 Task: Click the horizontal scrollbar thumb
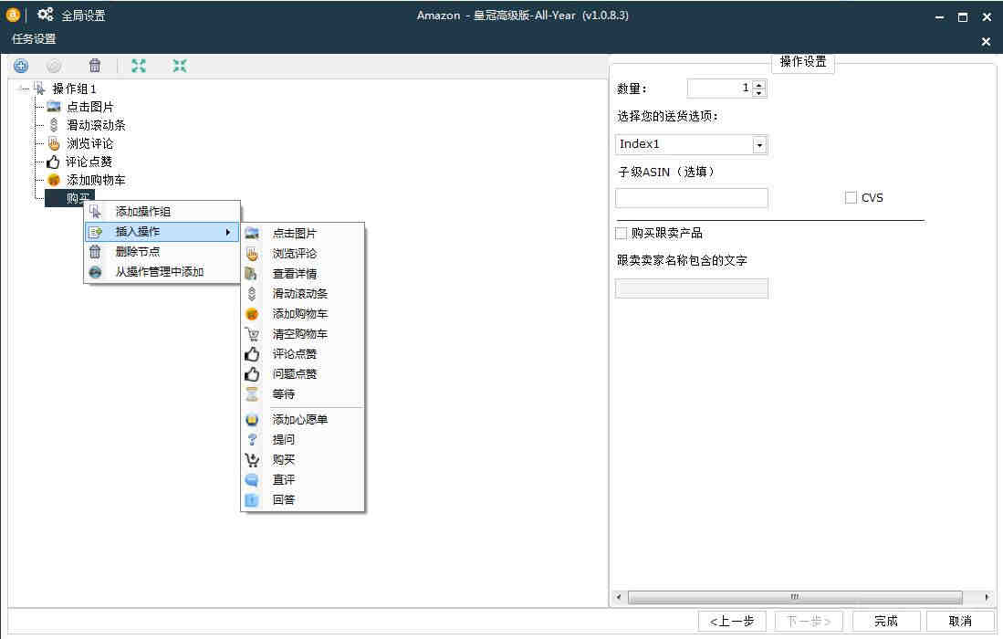tap(795, 597)
